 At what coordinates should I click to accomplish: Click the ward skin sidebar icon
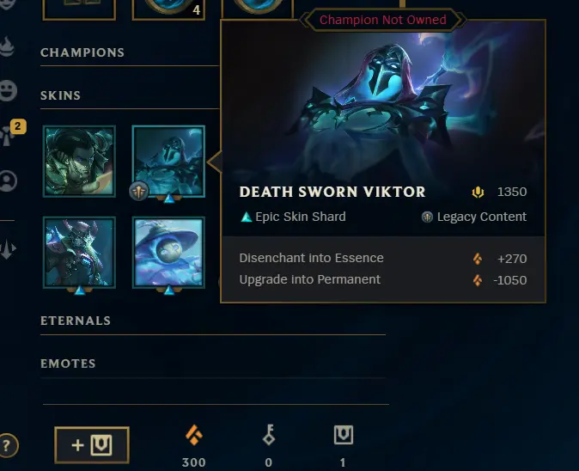coord(8,248)
